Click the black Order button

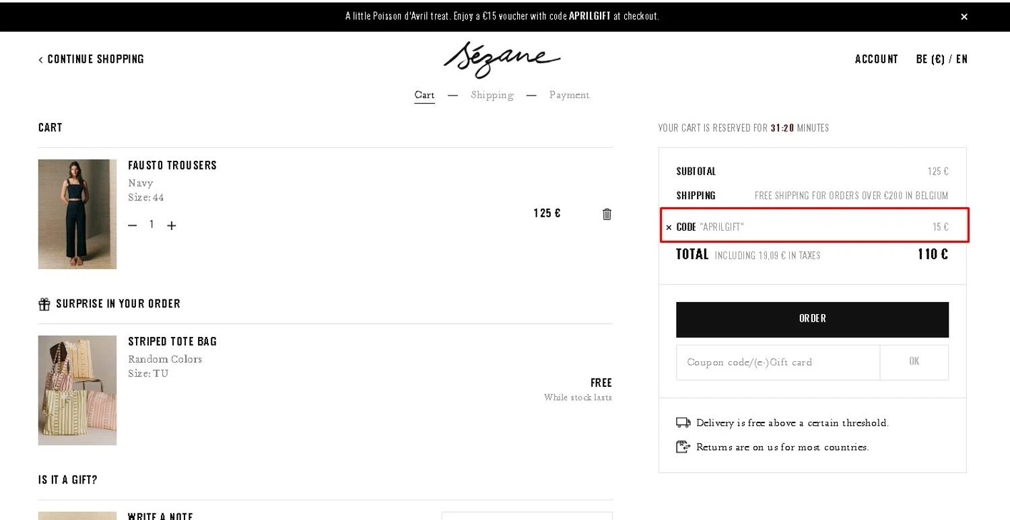point(812,320)
